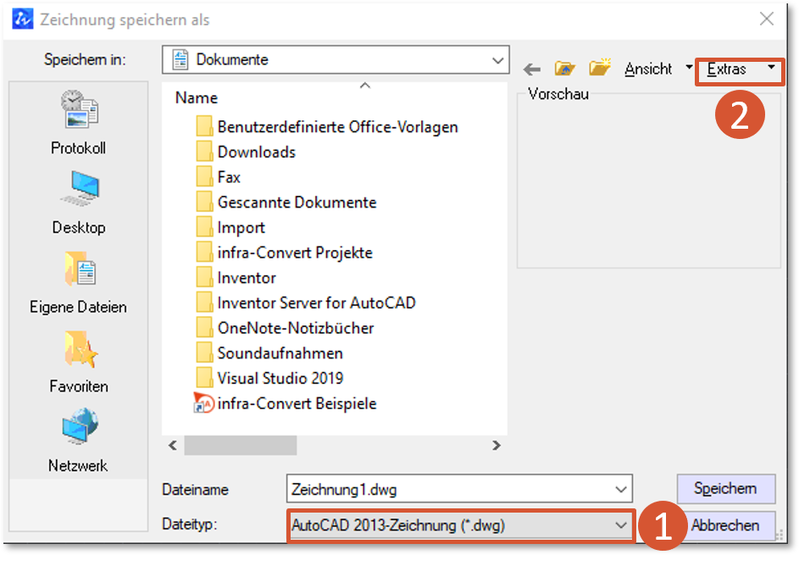Click the scroll left arrow of file list
Image resolution: width=799 pixels, height=577 pixels.
(173, 446)
